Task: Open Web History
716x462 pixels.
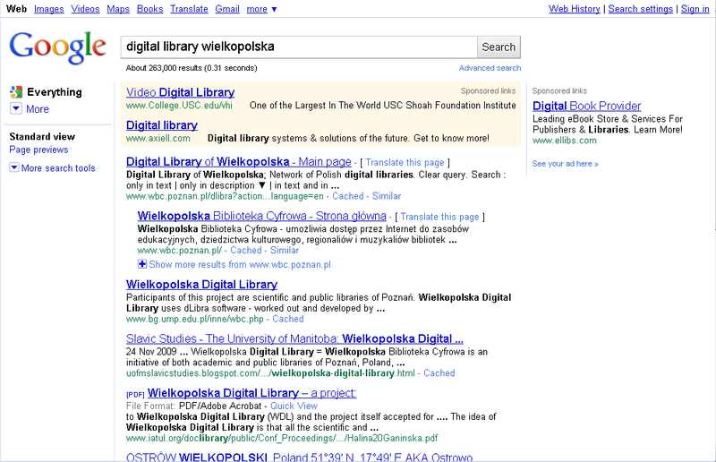Action: tap(574, 9)
